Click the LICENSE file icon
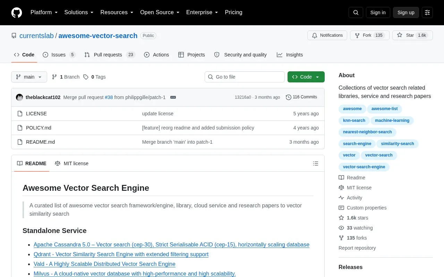 [20, 114]
